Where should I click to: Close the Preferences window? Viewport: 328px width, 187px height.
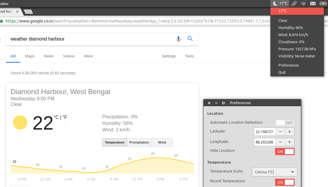point(209,103)
